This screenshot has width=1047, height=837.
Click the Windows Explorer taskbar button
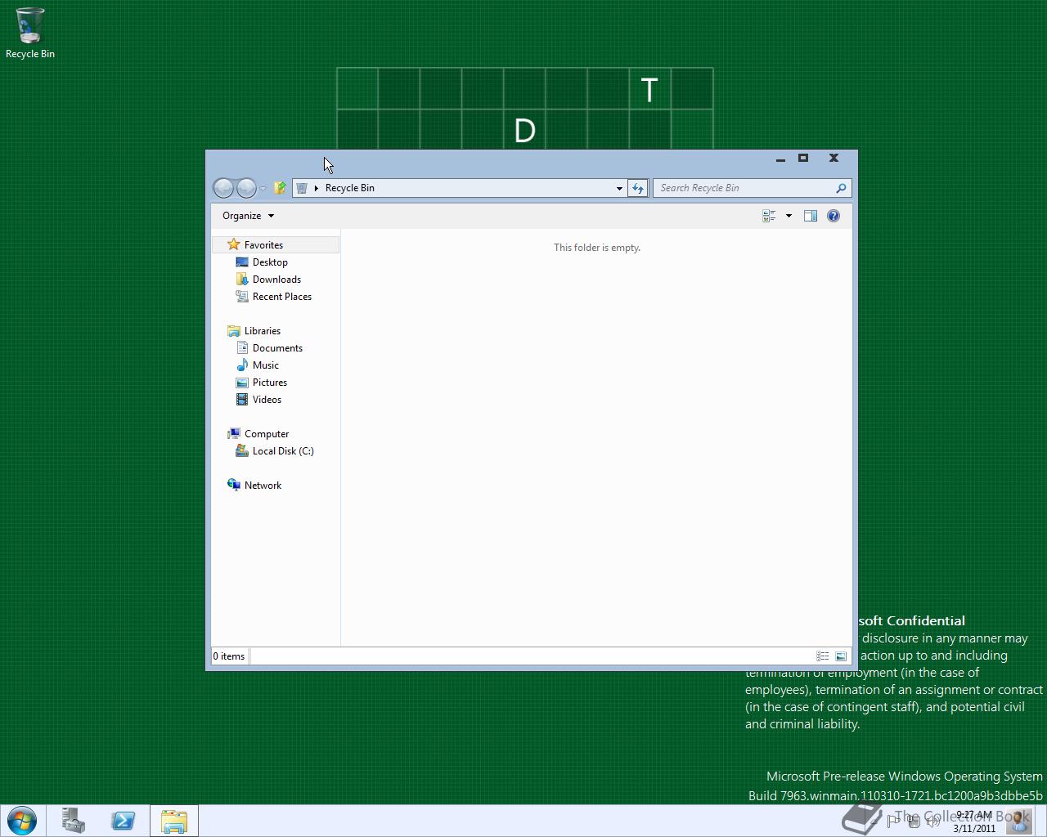pyautogui.click(x=173, y=821)
